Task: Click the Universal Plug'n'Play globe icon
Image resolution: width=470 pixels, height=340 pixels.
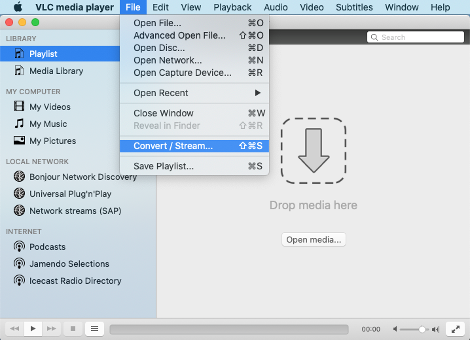Action: coord(19,194)
